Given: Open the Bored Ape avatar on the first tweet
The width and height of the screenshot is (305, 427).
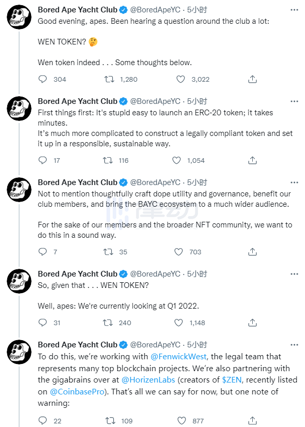Looking at the screenshot, I should (x=19, y=17).
